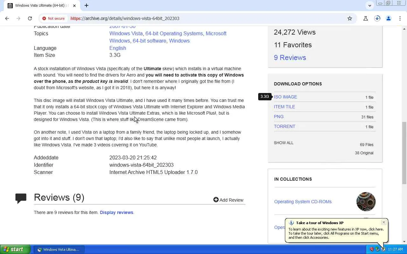Viewport: 407px width, 254px height.
Task: Click the 24,272 Views text
Action: pos(295,32)
